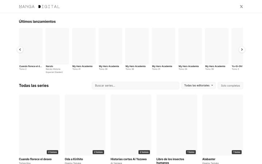Open Cuando florece el deseo series cover
This screenshot has width=262, height=164.
(39, 125)
